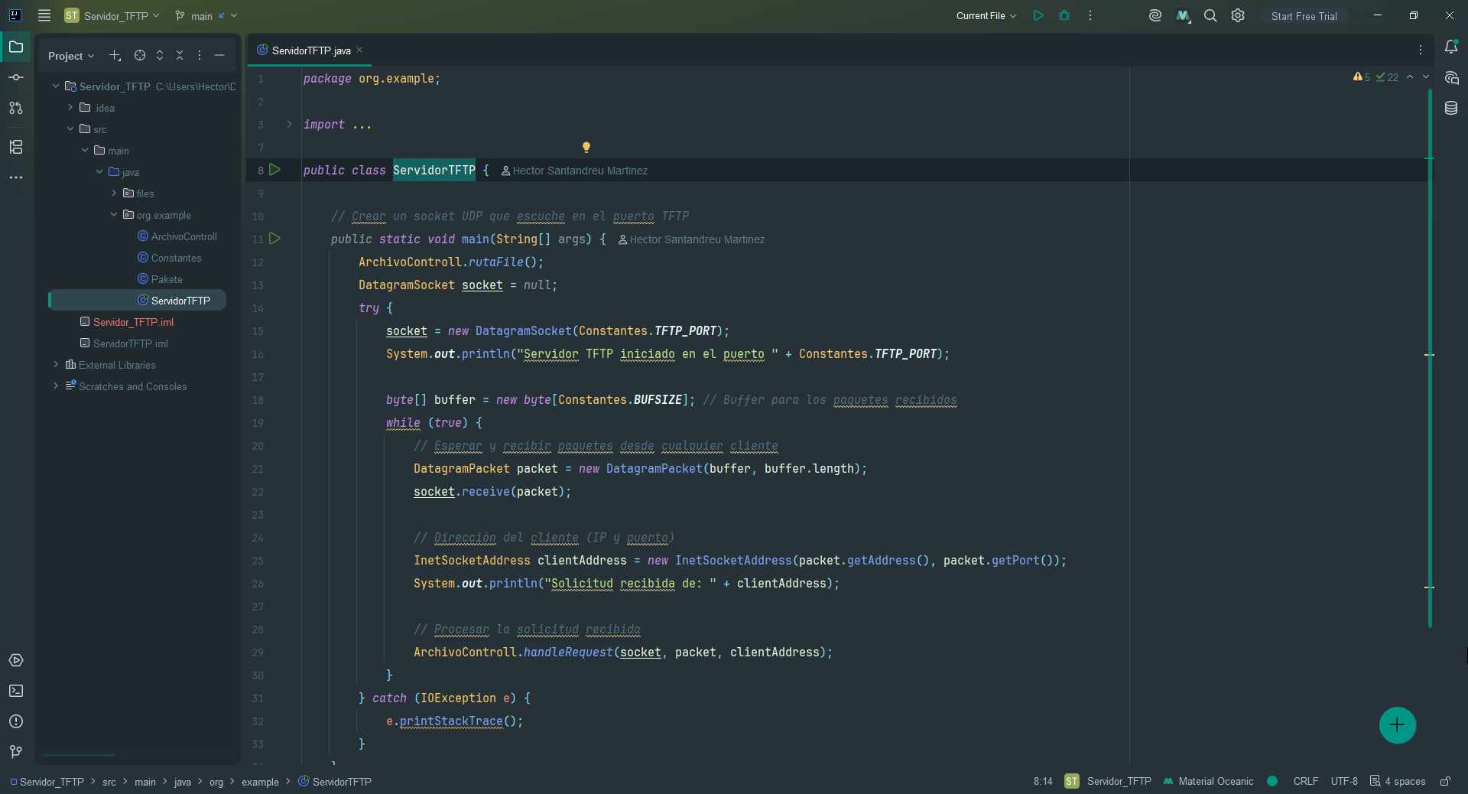Click the Start Free Trial button

coord(1304,15)
